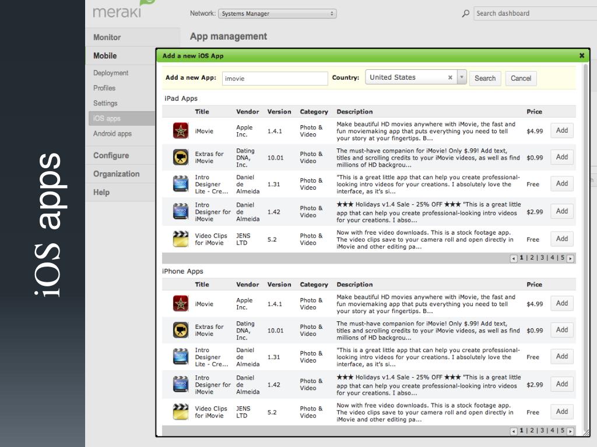Open Settings under Mobile
Screen dimensions: 597x447
coord(106,104)
